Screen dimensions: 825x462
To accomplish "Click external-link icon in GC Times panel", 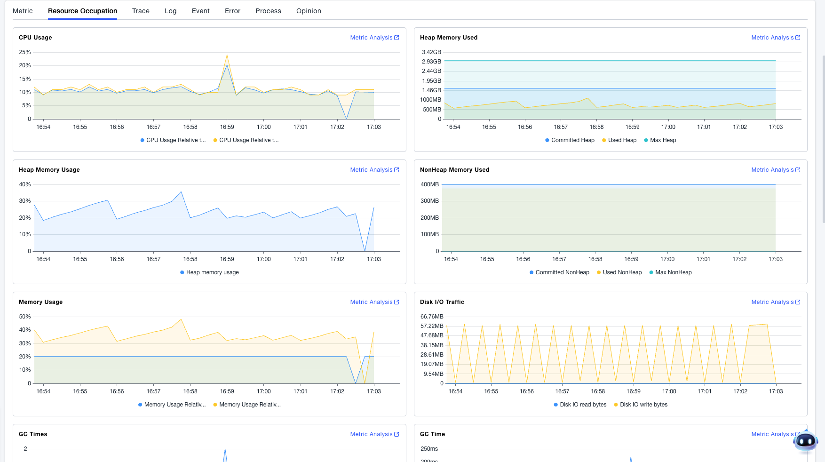I will [x=397, y=434].
